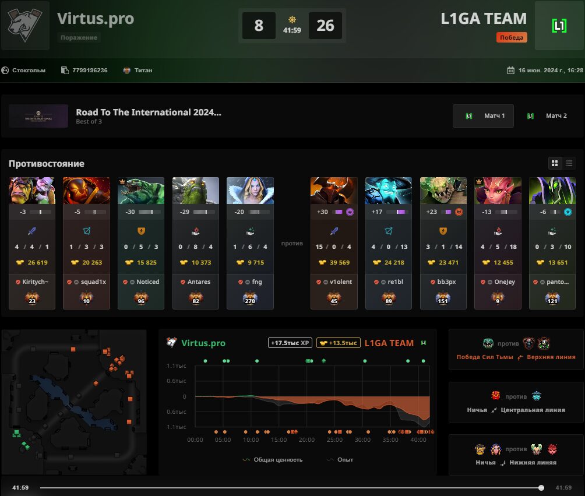The height and width of the screenshot is (496, 585).
Task: Copy match ID 7799196236 icon
Action: (x=65, y=70)
